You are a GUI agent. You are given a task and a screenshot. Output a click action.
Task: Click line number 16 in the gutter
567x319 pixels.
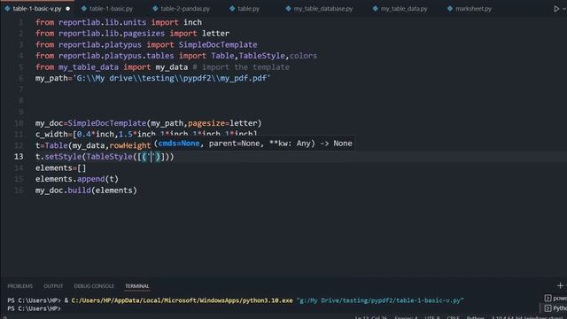click(19, 191)
